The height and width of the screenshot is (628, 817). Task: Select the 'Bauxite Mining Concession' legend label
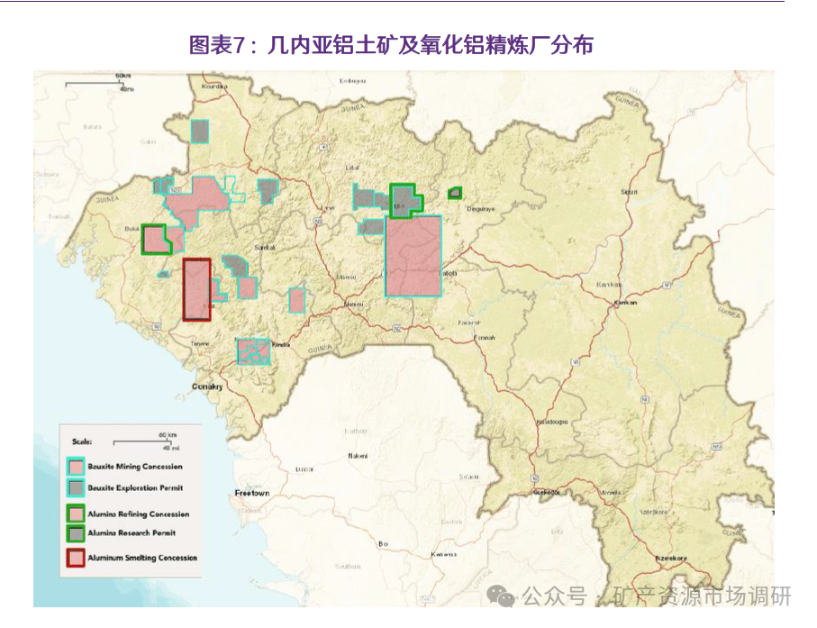point(135,467)
